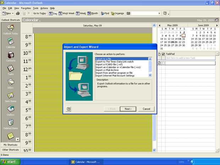Open the Inbox shortcut icon
The image size is (220, 165).
(11, 82)
